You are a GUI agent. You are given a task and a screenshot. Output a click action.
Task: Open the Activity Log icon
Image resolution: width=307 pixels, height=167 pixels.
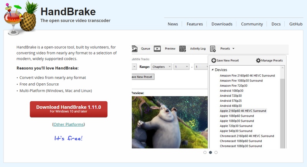click(x=183, y=49)
